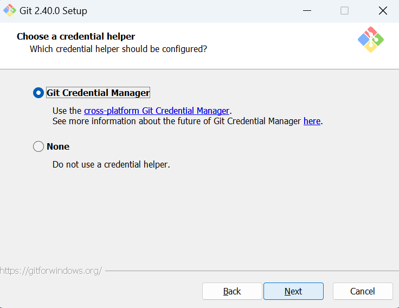The height and width of the screenshot is (308, 399).
Task: Click the 'Choose a credential helper' heading
Action: [x=76, y=36]
